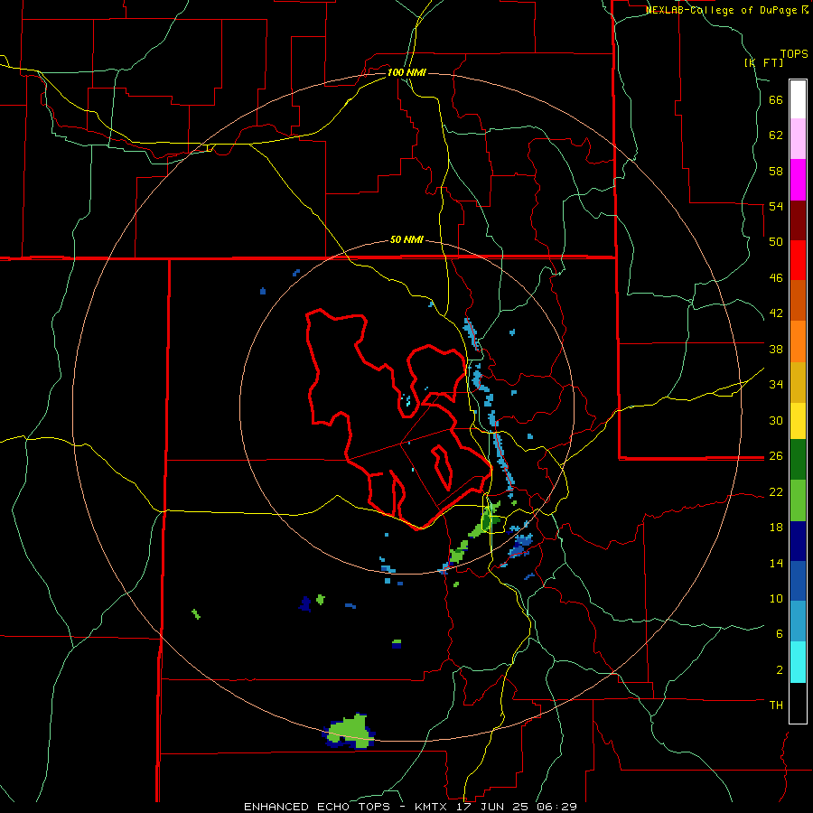Click legend value '14'

776,563
